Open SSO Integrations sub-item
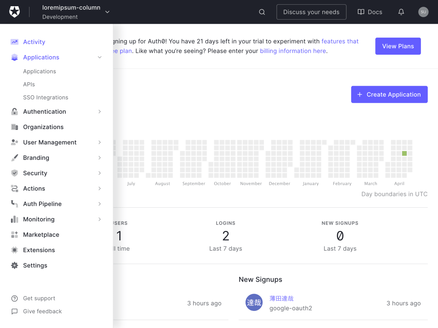438x328 pixels. tap(46, 97)
